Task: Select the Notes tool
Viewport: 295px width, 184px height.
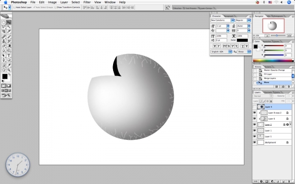Action: click(3, 65)
